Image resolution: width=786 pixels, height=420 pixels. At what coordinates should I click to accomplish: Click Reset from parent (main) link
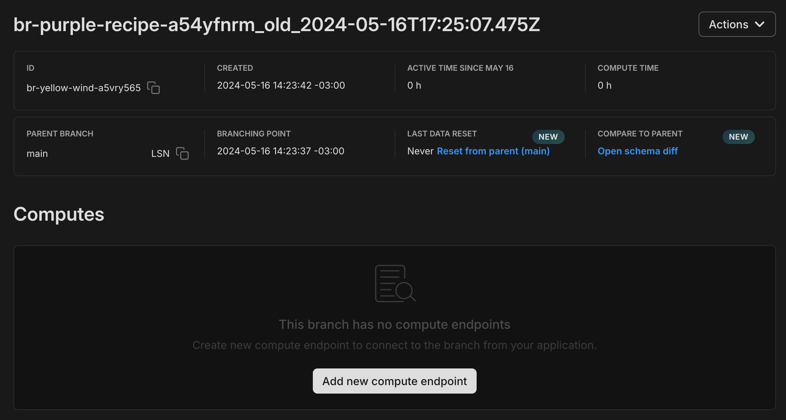[x=493, y=151]
